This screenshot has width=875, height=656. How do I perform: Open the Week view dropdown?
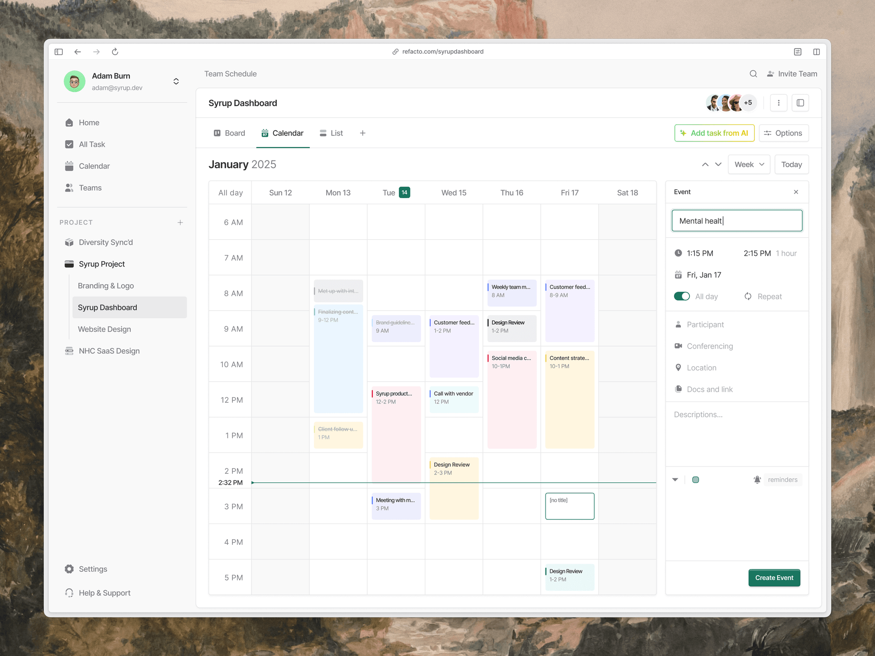(749, 164)
